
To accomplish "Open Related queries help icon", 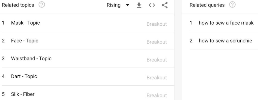I will 232,5.
